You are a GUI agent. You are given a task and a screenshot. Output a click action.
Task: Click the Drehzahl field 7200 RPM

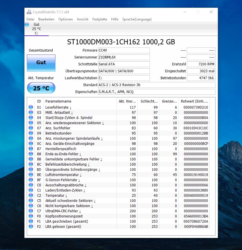click(201, 64)
